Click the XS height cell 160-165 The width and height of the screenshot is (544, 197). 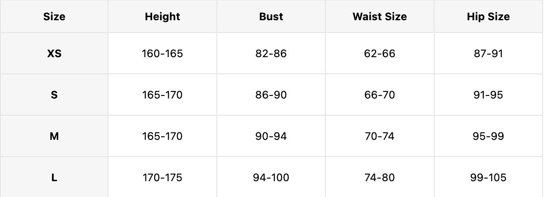pyautogui.click(x=162, y=54)
